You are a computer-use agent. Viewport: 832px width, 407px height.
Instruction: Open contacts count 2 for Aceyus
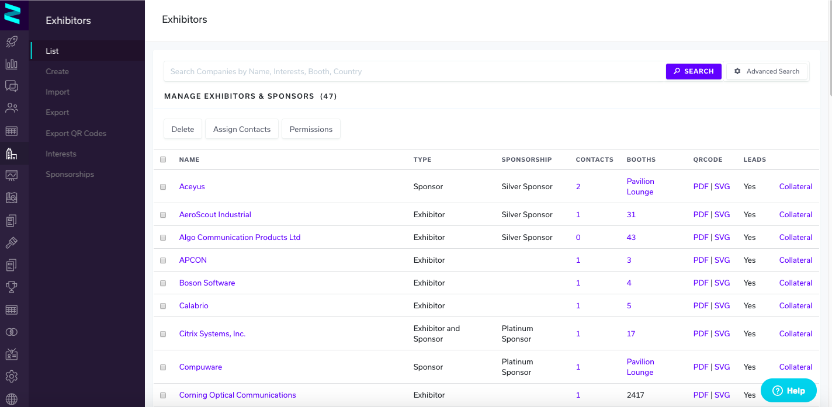[578, 187]
